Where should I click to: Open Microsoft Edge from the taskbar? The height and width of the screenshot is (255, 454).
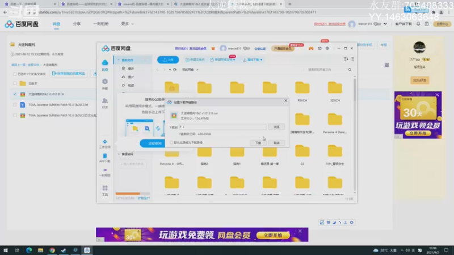coord(29,250)
